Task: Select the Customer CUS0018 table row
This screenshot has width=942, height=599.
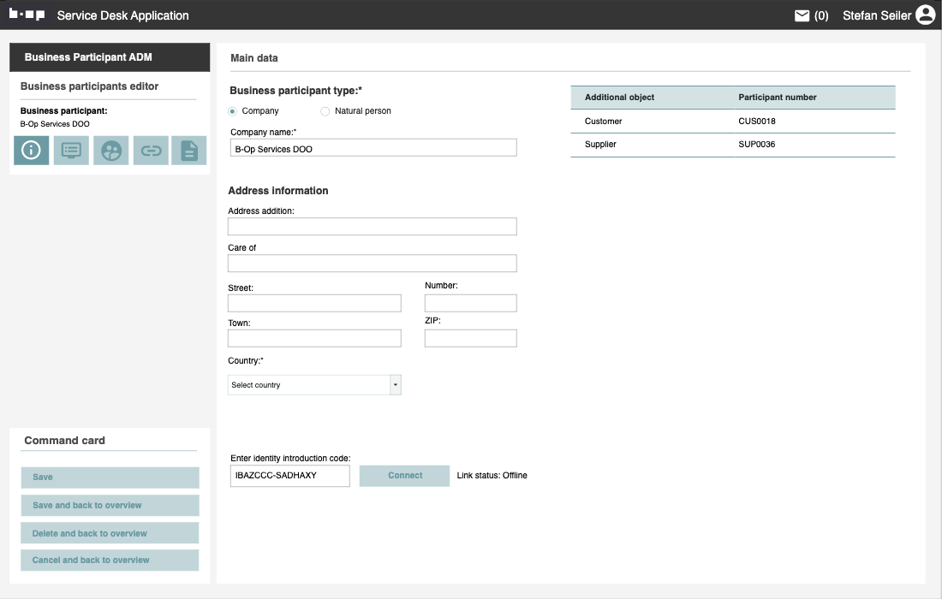Action: [732, 122]
